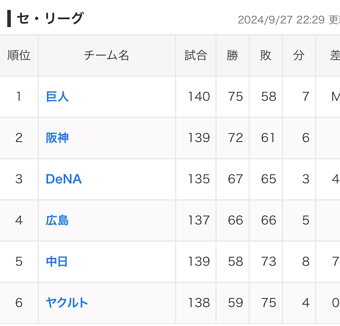Screen dimensions: 340x326
Task: Open the 阪神 team link
Action: 57,138
